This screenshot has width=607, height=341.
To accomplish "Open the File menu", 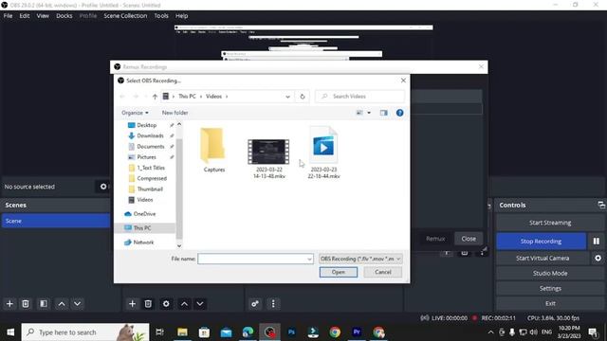I will pyautogui.click(x=8, y=16).
